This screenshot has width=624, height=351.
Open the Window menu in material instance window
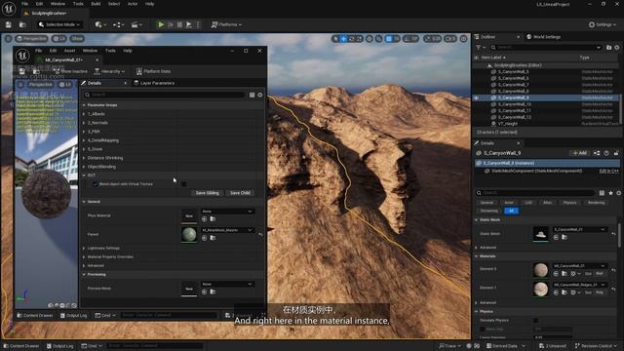point(90,51)
